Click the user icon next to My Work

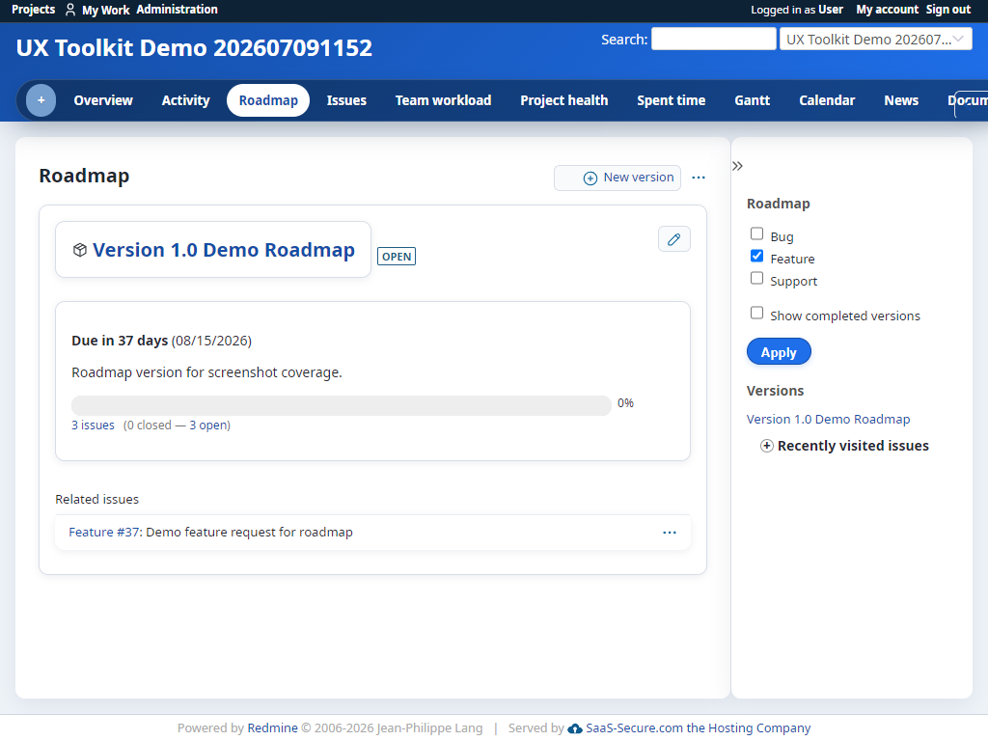tap(70, 10)
